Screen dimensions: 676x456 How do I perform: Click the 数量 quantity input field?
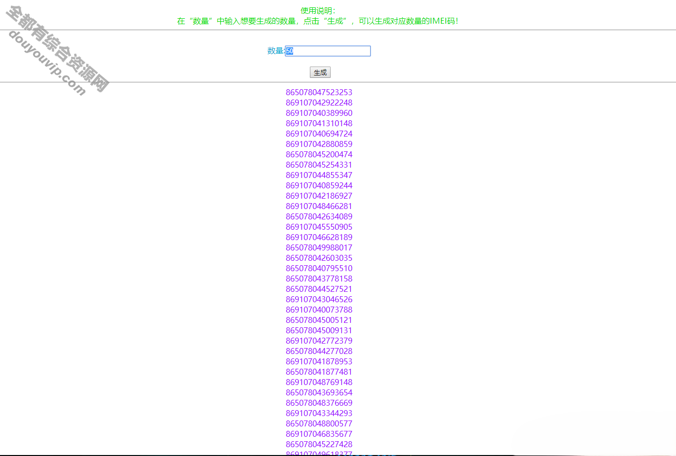click(x=328, y=51)
